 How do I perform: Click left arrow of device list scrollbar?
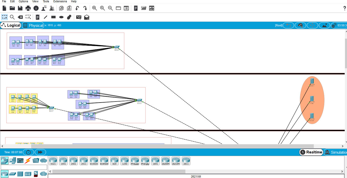coord(50,171)
